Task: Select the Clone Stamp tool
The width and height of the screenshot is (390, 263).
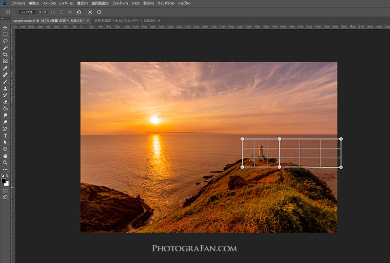Action: (x=5, y=88)
